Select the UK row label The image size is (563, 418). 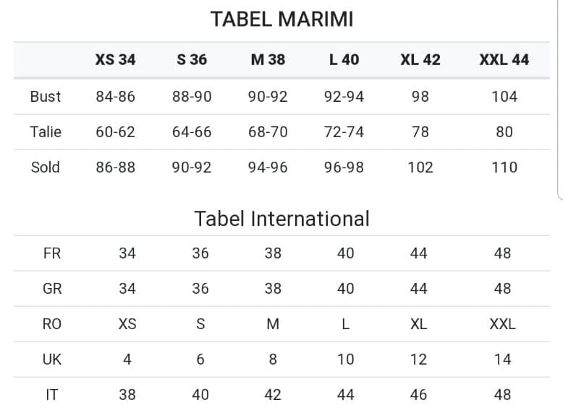pos(52,360)
